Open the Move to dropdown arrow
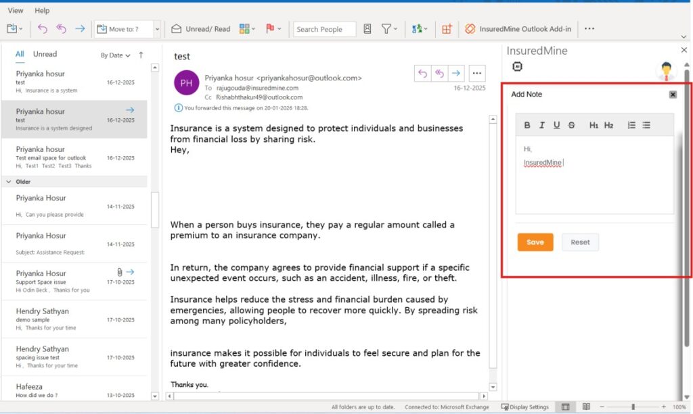This screenshot has width=693, height=414. tap(157, 29)
